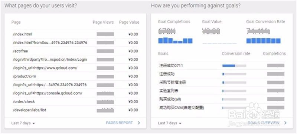Click the ¥0.00 page value for /index.html
The width and height of the screenshot is (297, 134).
point(133,34)
